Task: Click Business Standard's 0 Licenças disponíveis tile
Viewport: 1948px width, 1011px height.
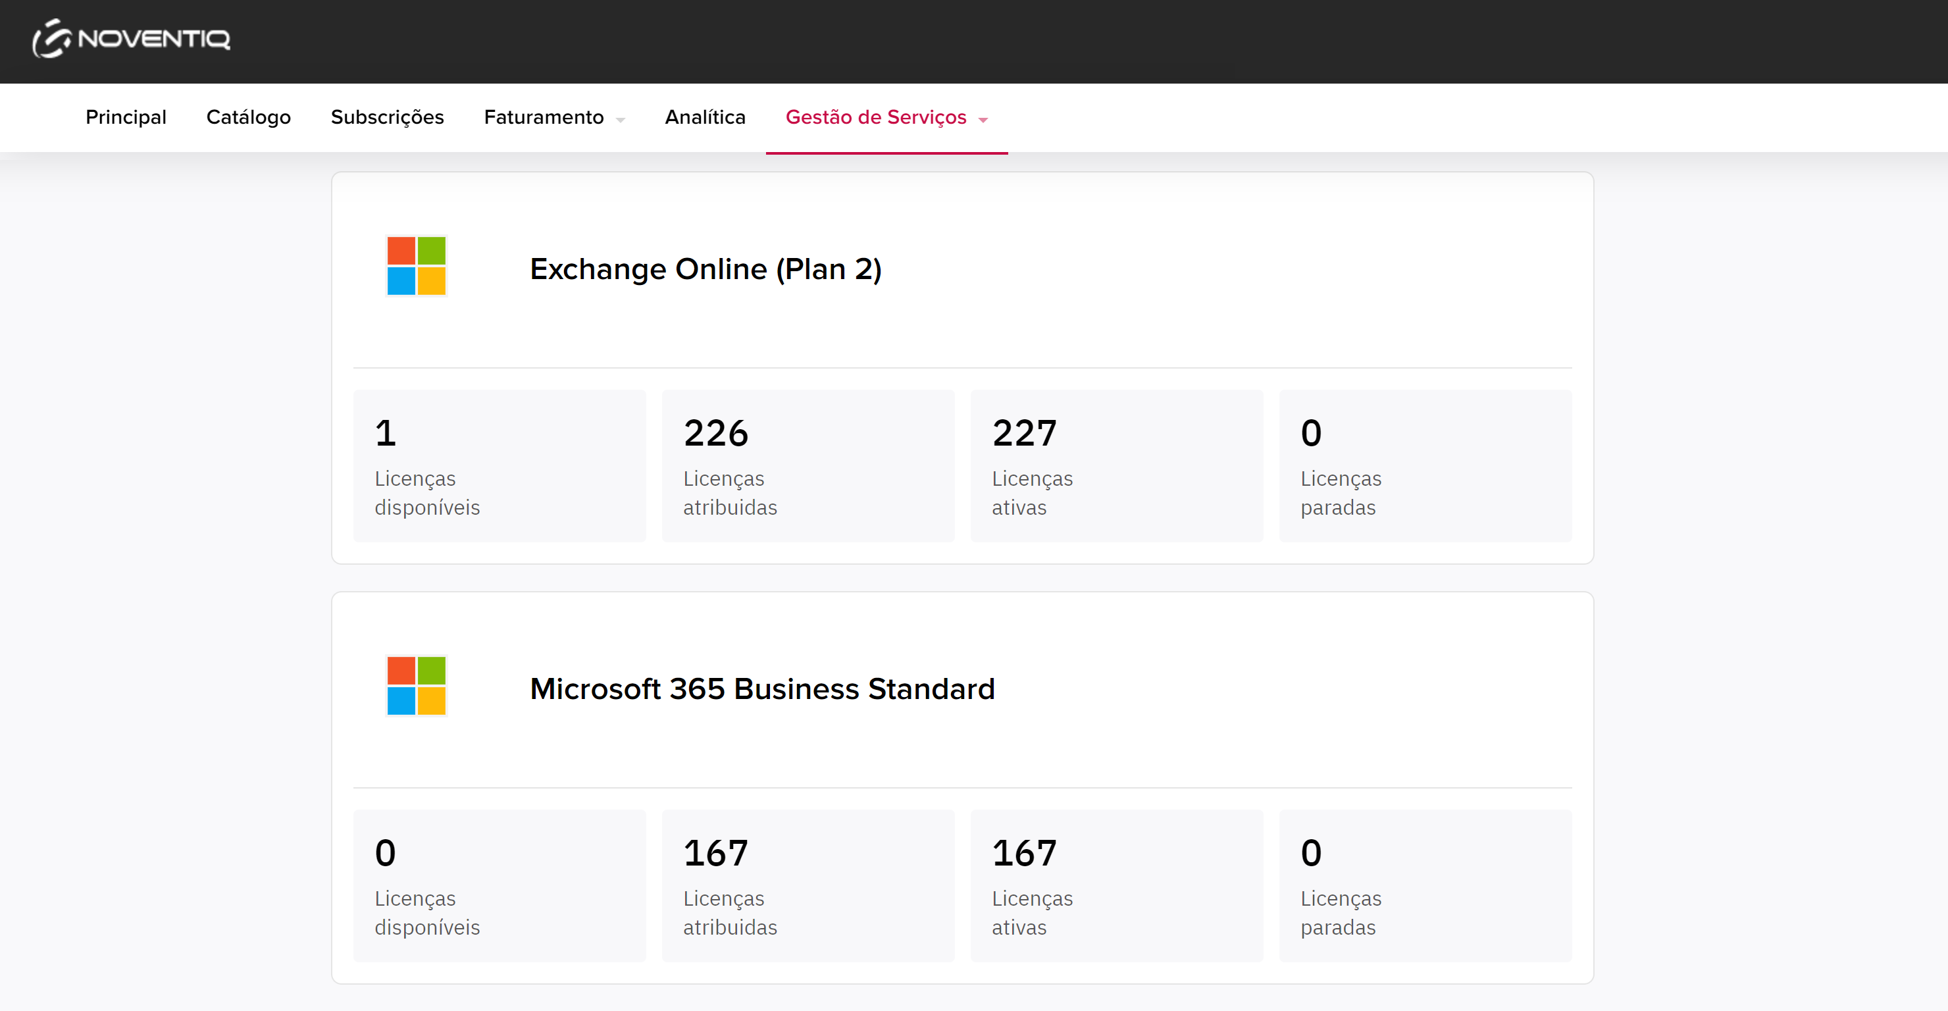Action: (x=499, y=885)
